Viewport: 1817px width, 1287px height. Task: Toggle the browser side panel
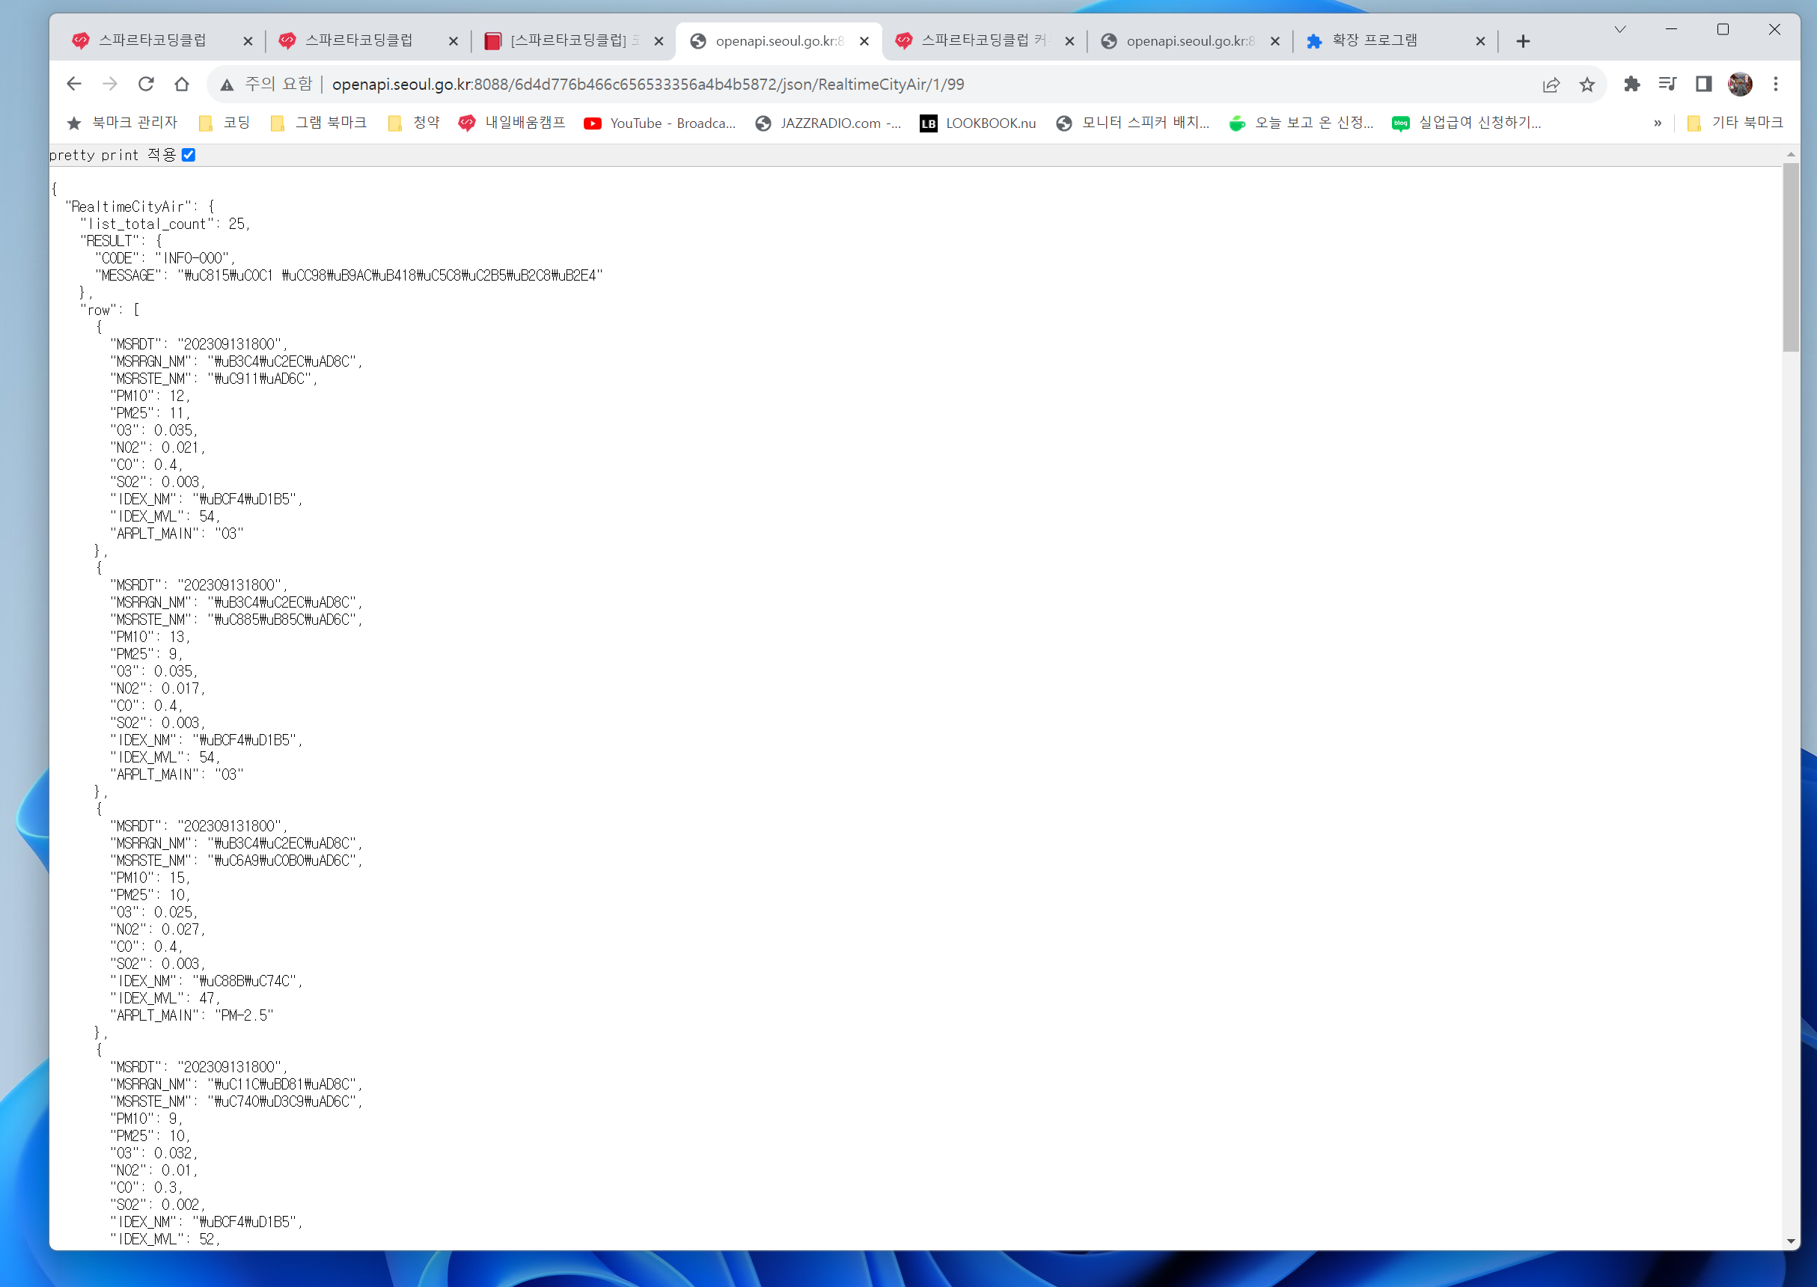tap(1703, 84)
